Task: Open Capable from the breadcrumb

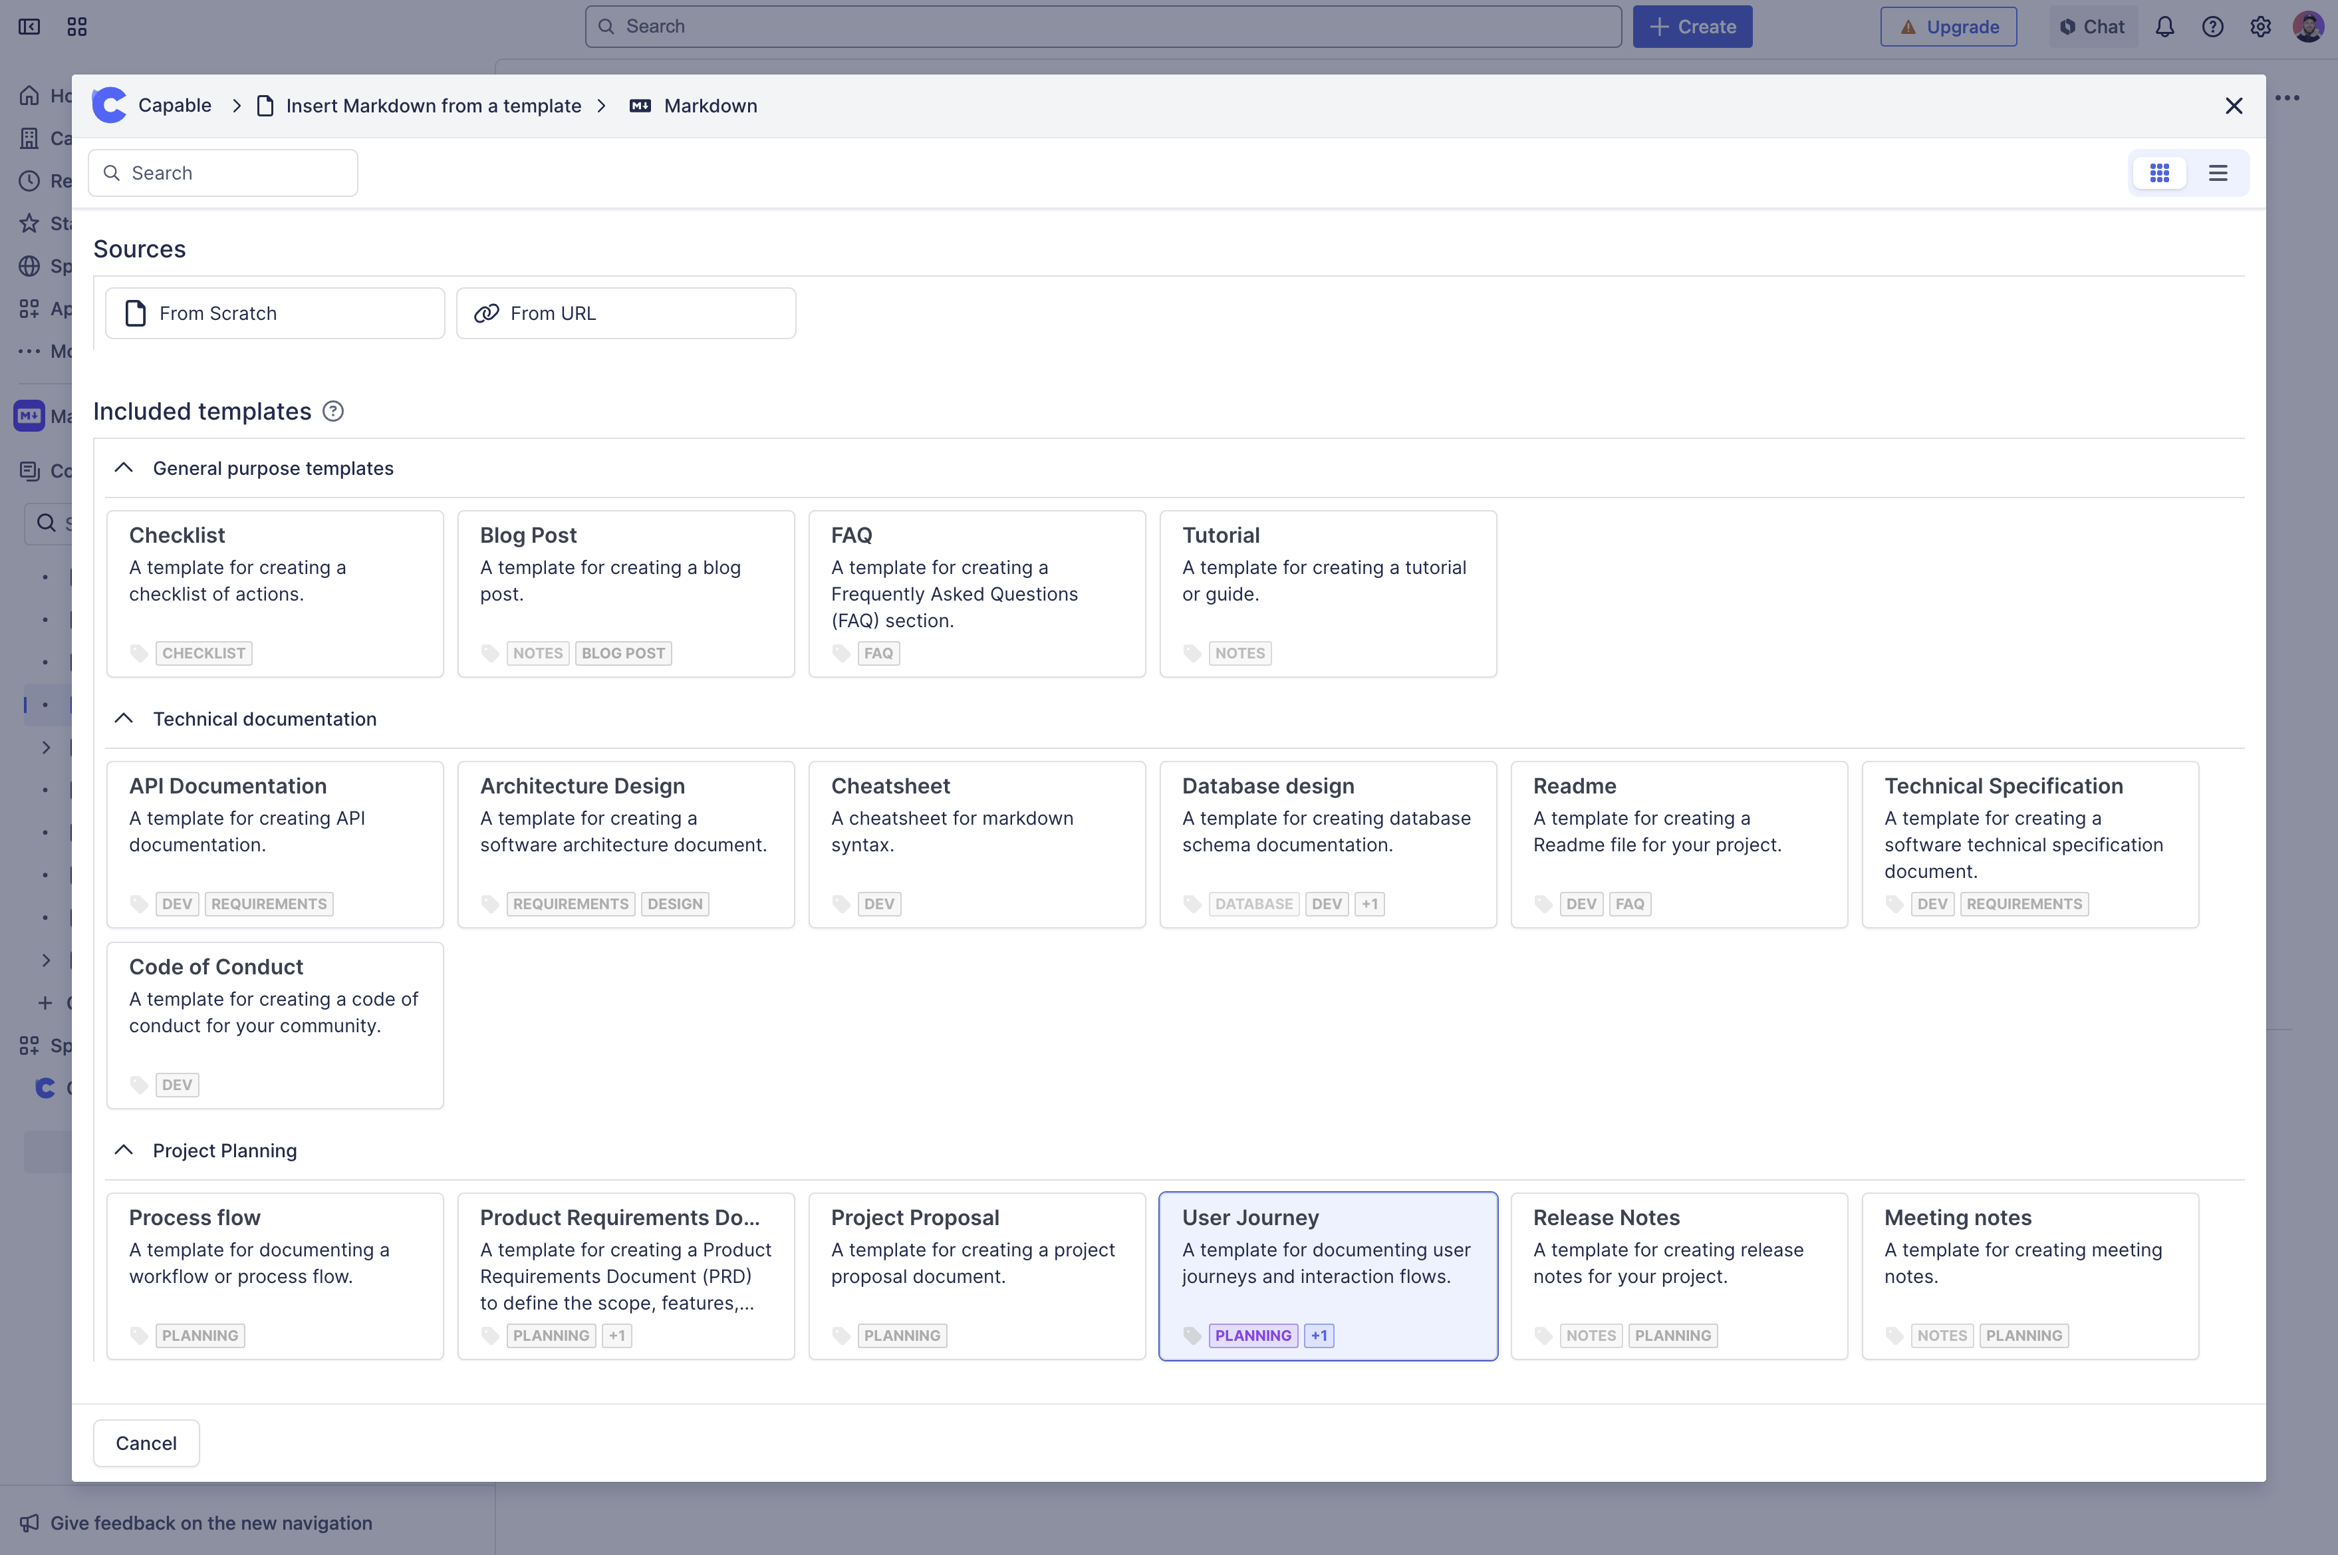Action: [174, 105]
